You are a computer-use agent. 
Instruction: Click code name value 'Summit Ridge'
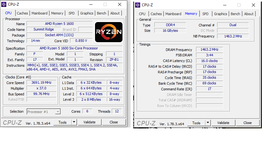point(44,29)
